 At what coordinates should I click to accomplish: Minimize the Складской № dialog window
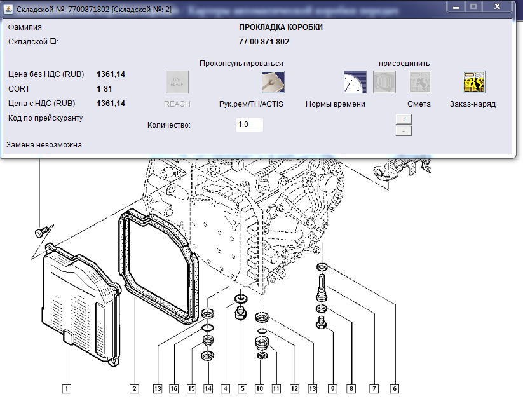(x=456, y=6)
